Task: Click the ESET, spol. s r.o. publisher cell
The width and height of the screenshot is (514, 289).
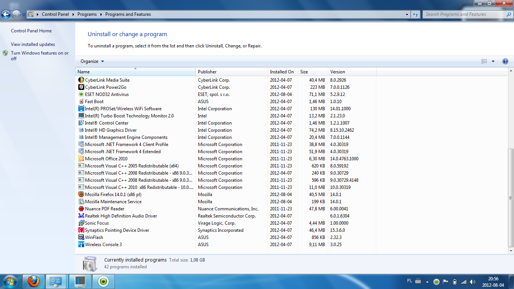Action: 214,94
